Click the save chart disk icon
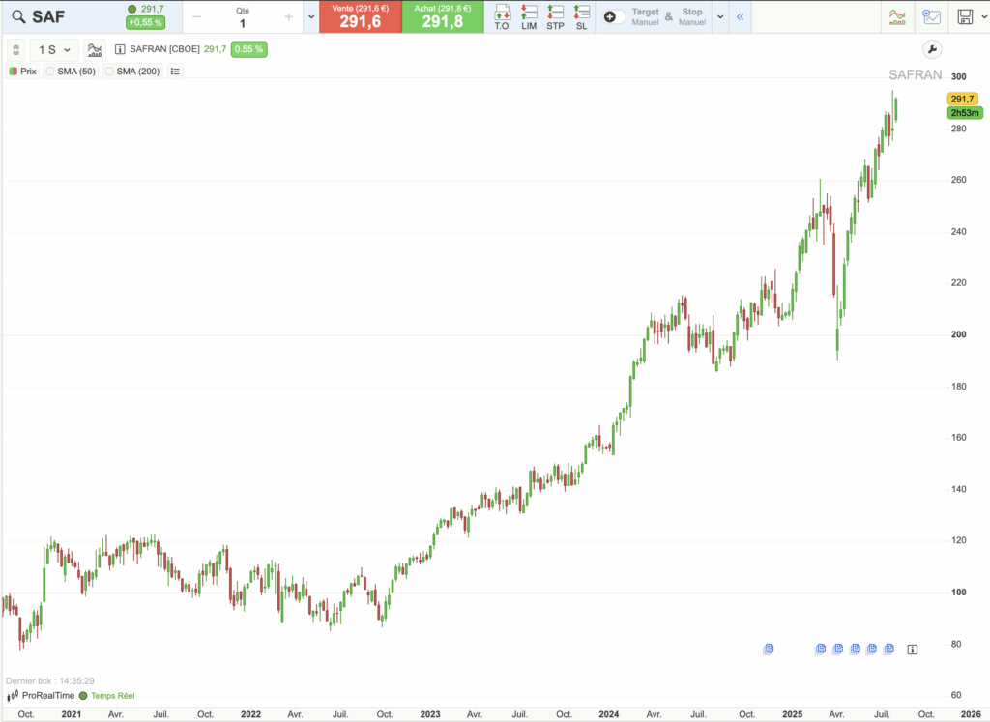This screenshot has width=990, height=722. coord(964,16)
